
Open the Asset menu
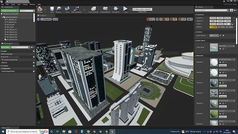point(13,5)
